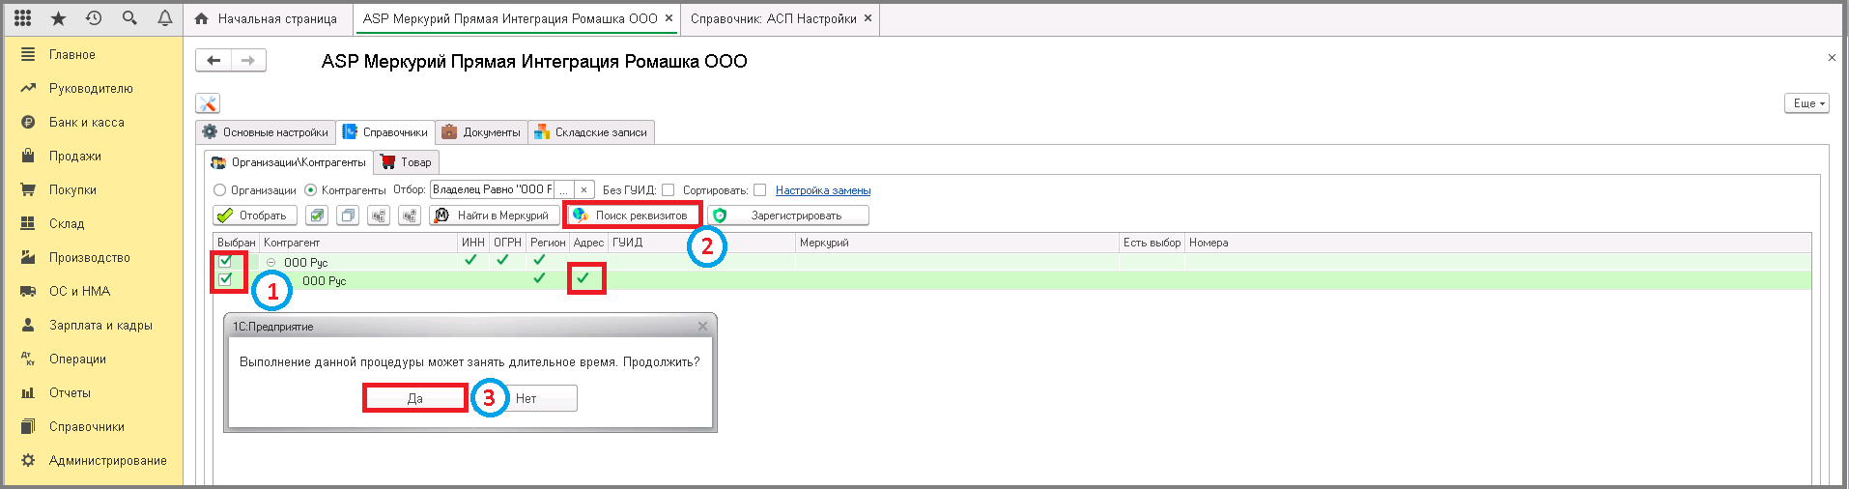Go forward with the right arrow button
Image resolution: width=1849 pixels, height=489 pixels.
248,60
